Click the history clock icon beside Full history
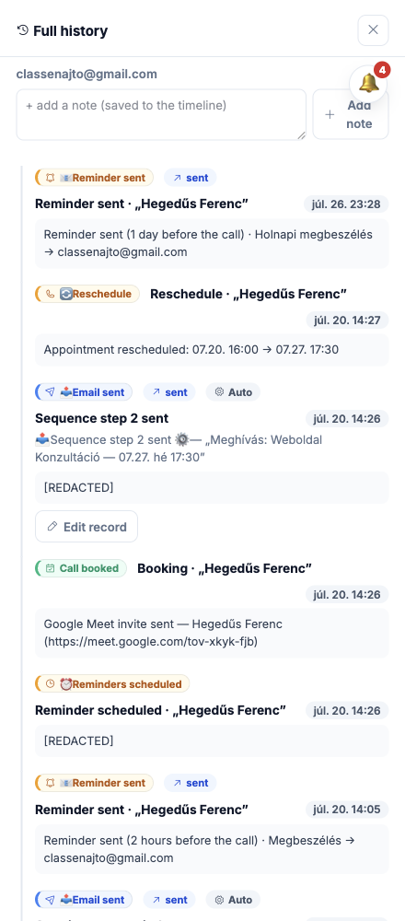The height and width of the screenshot is (921, 405). click(23, 30)
